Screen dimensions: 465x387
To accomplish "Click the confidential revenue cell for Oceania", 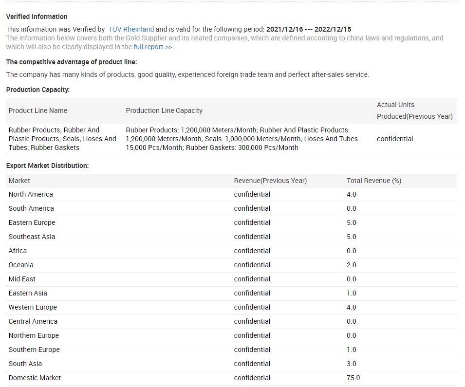I will 252,265.
